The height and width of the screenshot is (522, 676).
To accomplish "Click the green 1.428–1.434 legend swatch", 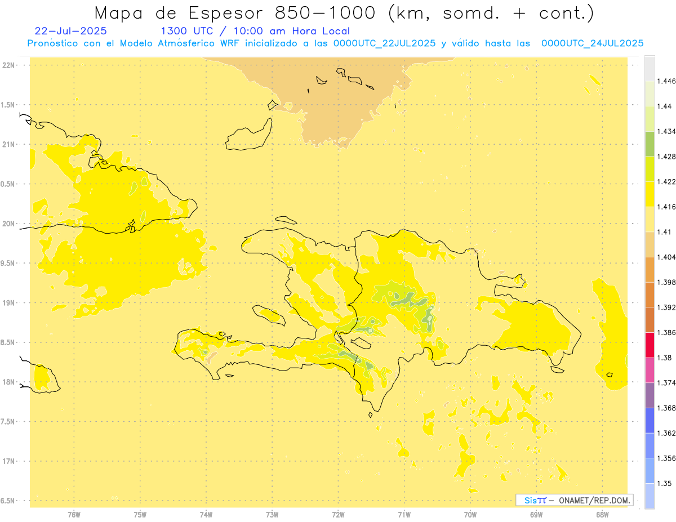I will (650, 144).
